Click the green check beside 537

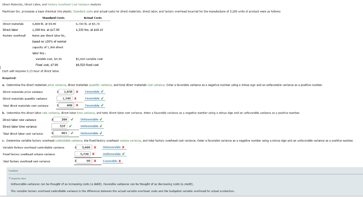point(70,126)
